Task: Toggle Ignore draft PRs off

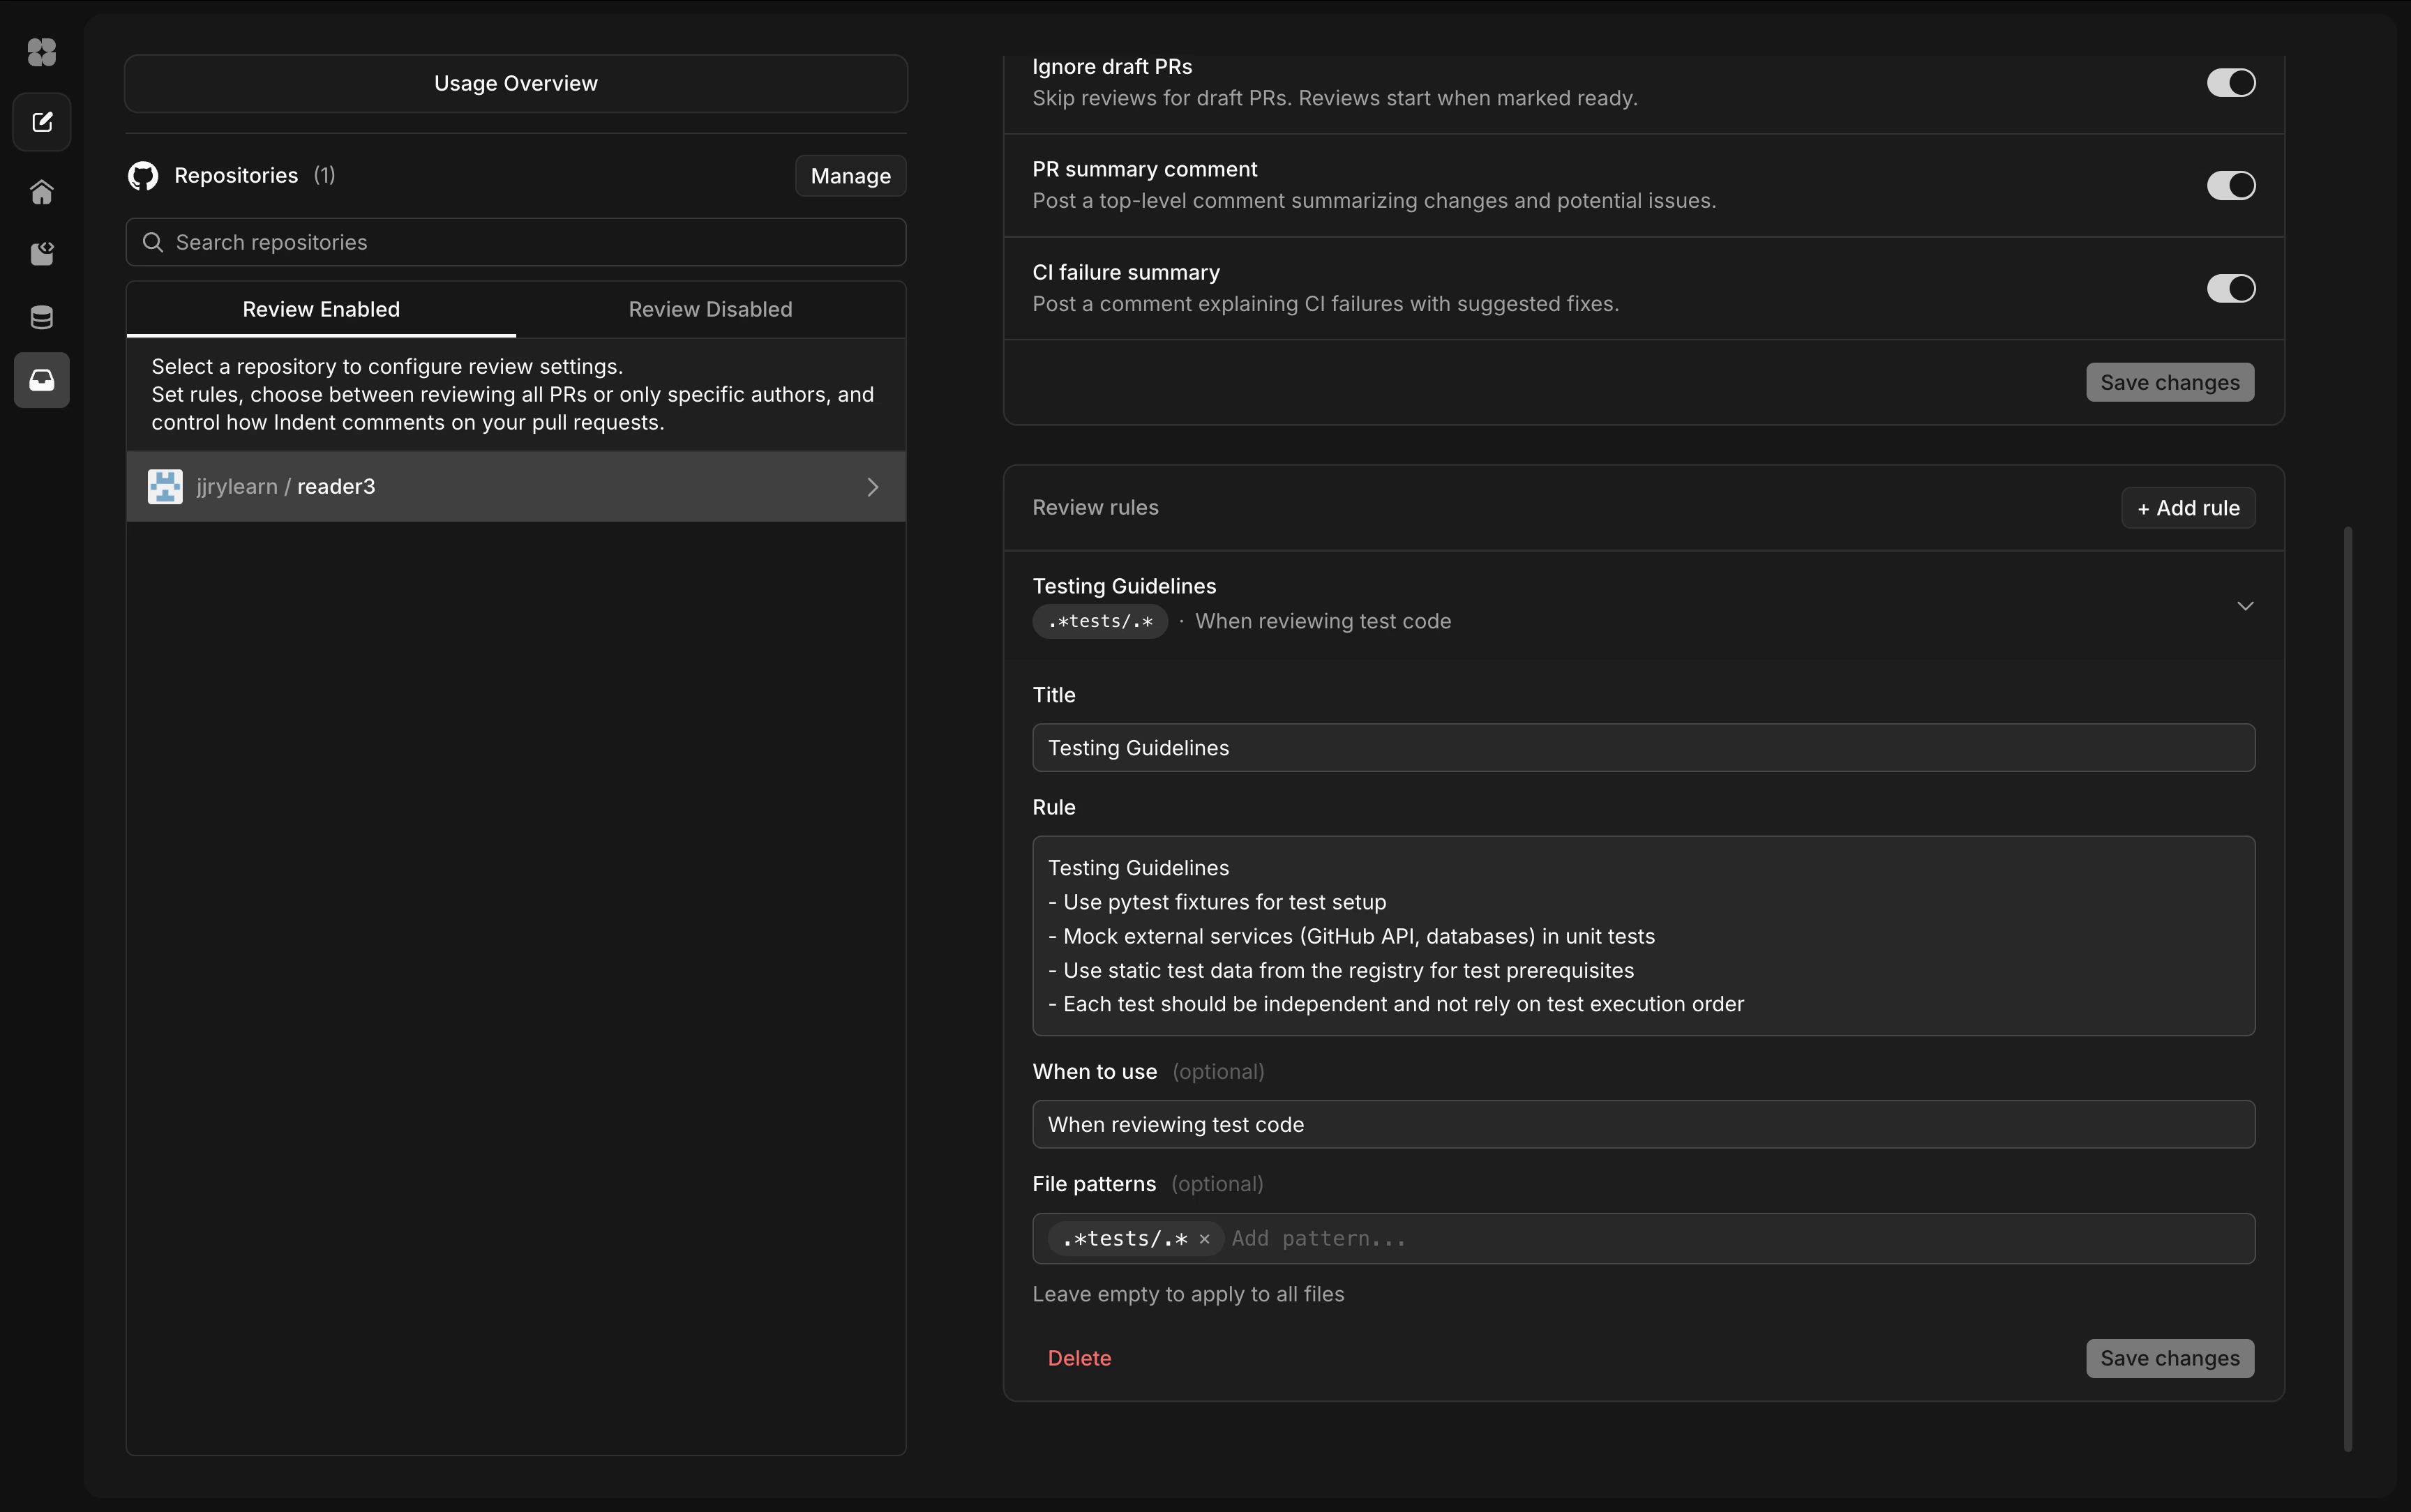Action: pyautogui.click(x=2231, y=83)
